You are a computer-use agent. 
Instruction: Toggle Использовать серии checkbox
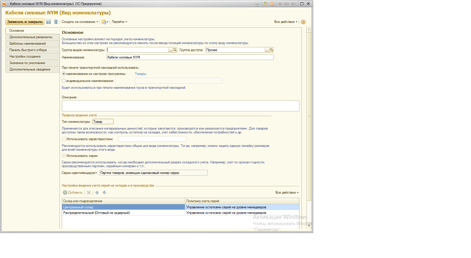[64, 156]
